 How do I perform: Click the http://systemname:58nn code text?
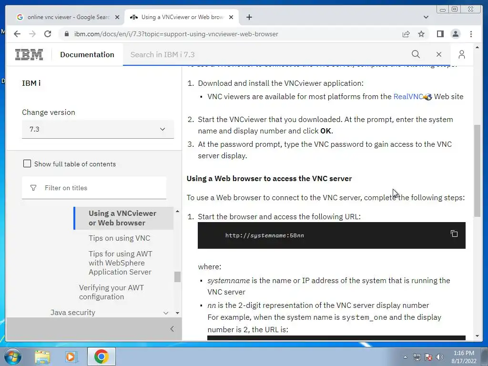(x=264, y=235)
